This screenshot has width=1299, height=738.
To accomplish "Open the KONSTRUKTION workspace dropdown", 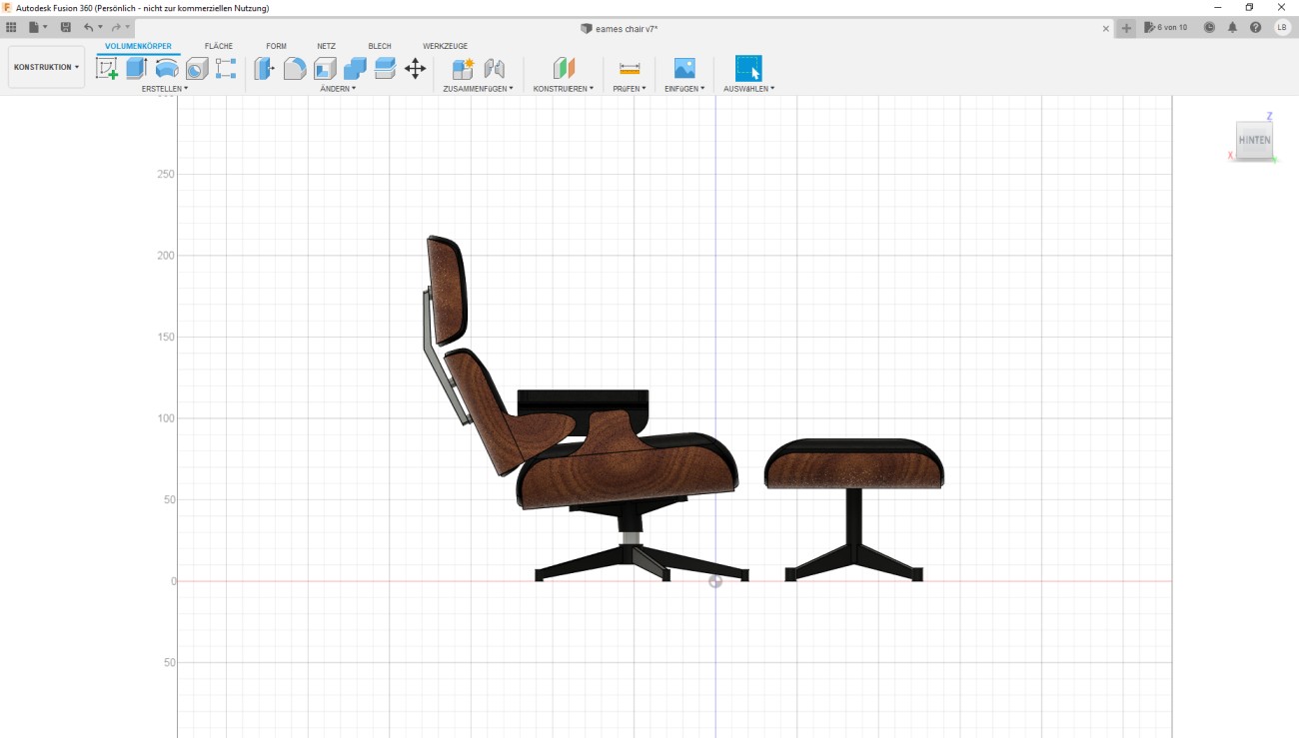I will pos(46,67).
